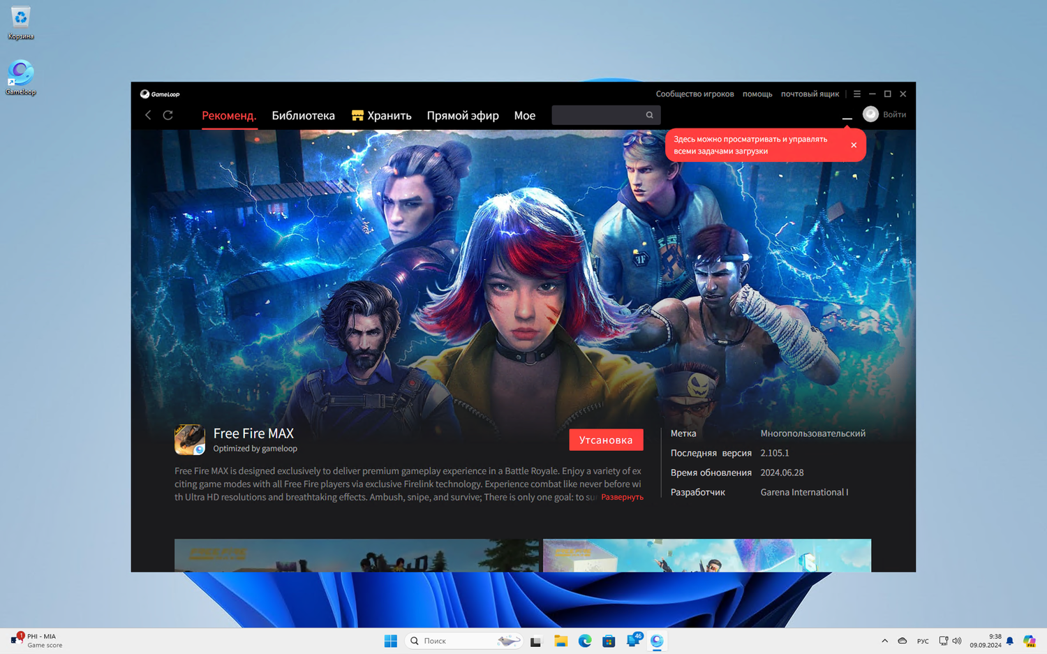Click the search magnifier icon in GameLoop

tap(649, 115)
